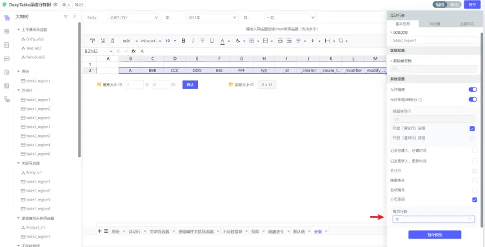Image resolution: width=485 pixels, height=247 pixels.
Task: Click the increase indent icon
Action: coord(289,41)
